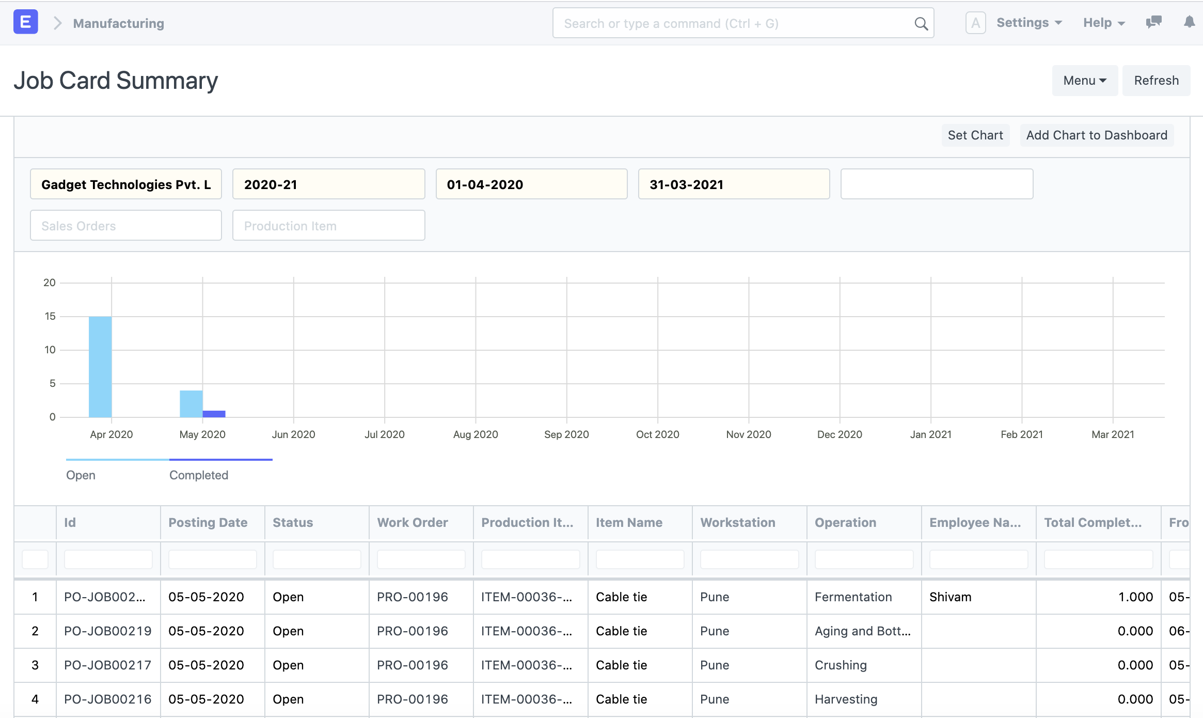Focus the Sales Orders filter field
Viewport: 1203px width, 718px height.
click(125, 226)
